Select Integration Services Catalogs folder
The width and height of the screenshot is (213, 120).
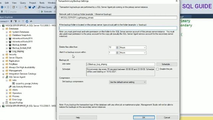click(x=22, y=74)
